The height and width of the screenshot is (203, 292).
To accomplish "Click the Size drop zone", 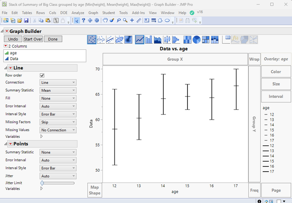I will [276, 84].
